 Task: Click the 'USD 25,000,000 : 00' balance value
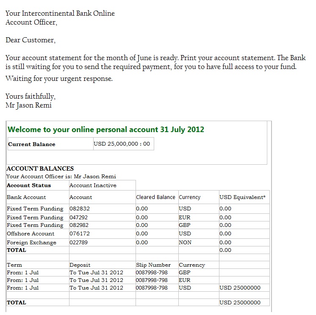pos(122,144)
